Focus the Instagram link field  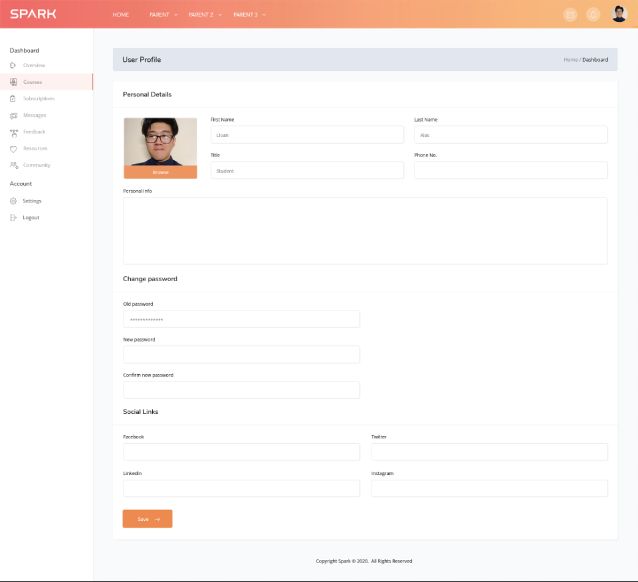click(490, 488)
